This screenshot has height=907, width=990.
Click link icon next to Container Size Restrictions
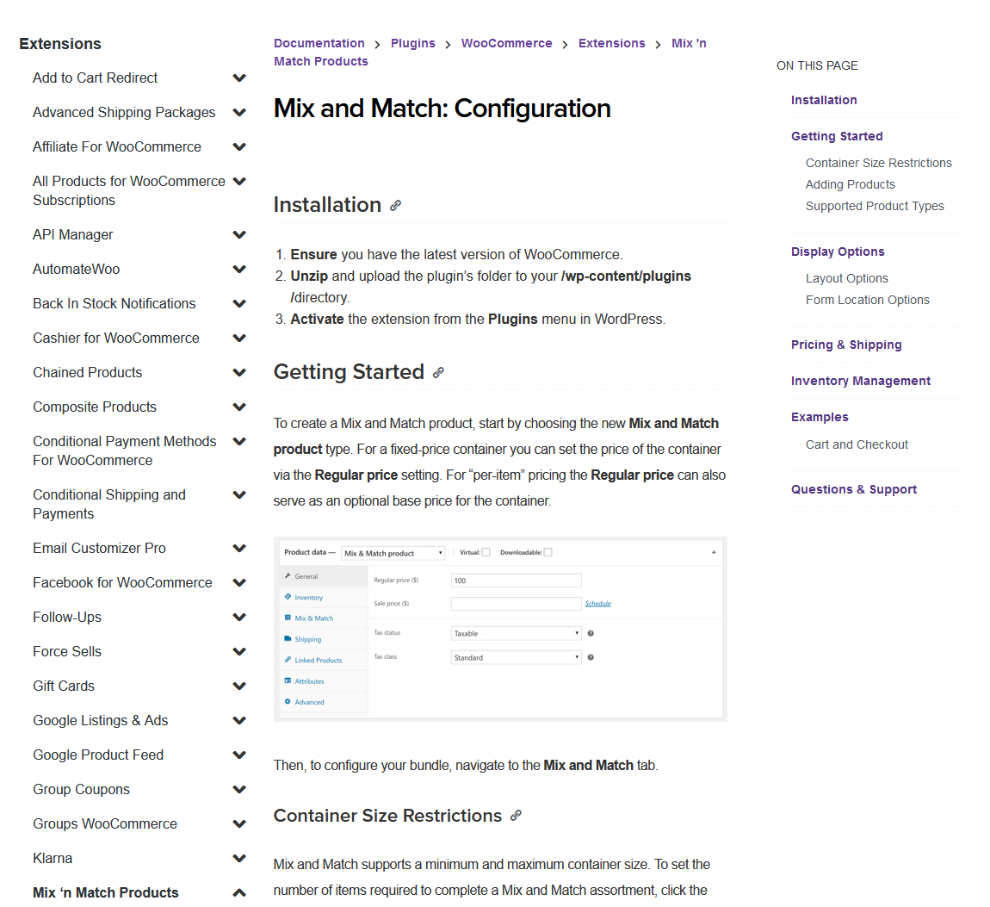(516, 816)
